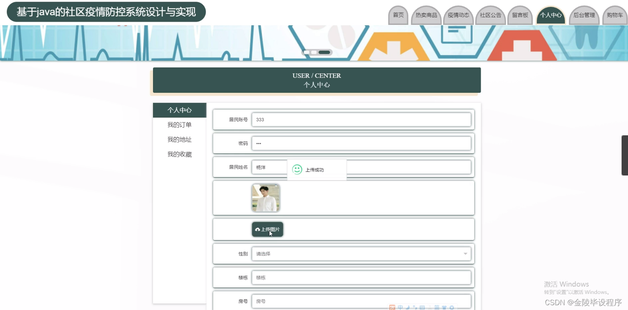Open input method settings via gear icon
The height and width of the screenshot is (310, 628).
pos(451,307)
